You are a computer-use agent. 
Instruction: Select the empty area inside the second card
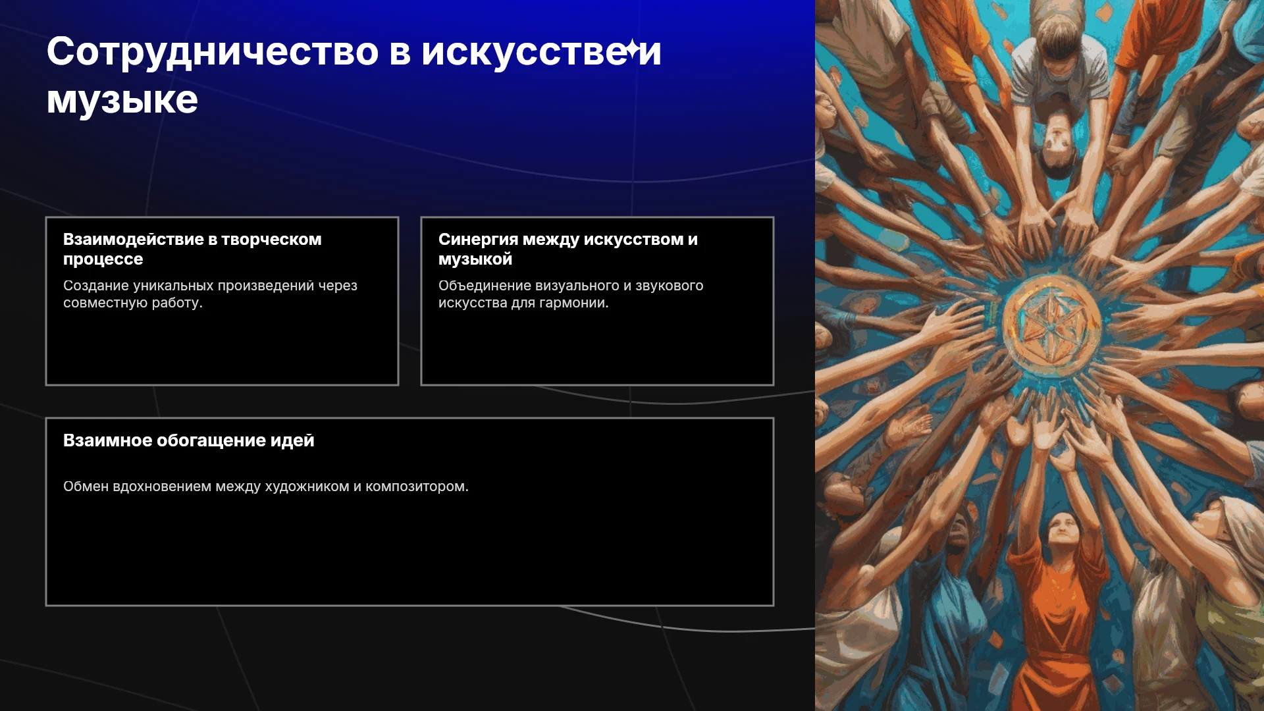tap(597, 349)
